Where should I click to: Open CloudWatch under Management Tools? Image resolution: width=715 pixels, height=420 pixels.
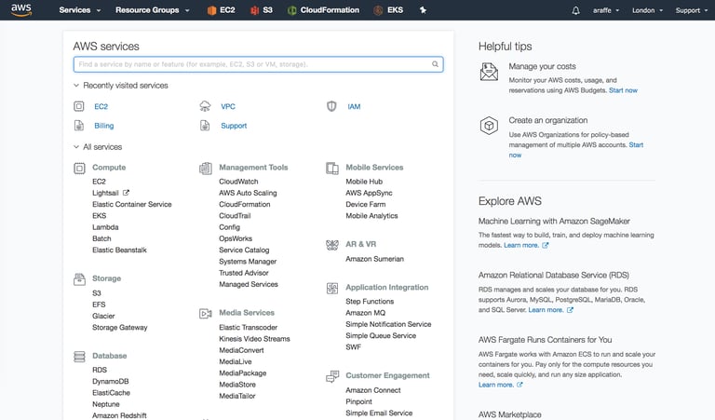click(238, 182)
